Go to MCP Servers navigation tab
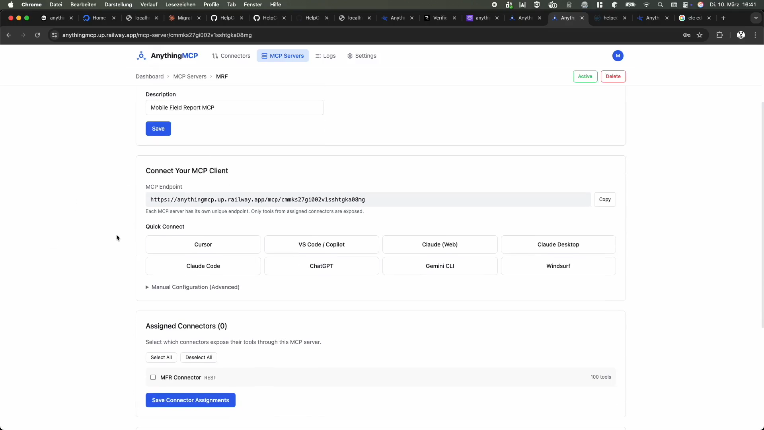The image size is (764, 430). click(x=283, y=56)
